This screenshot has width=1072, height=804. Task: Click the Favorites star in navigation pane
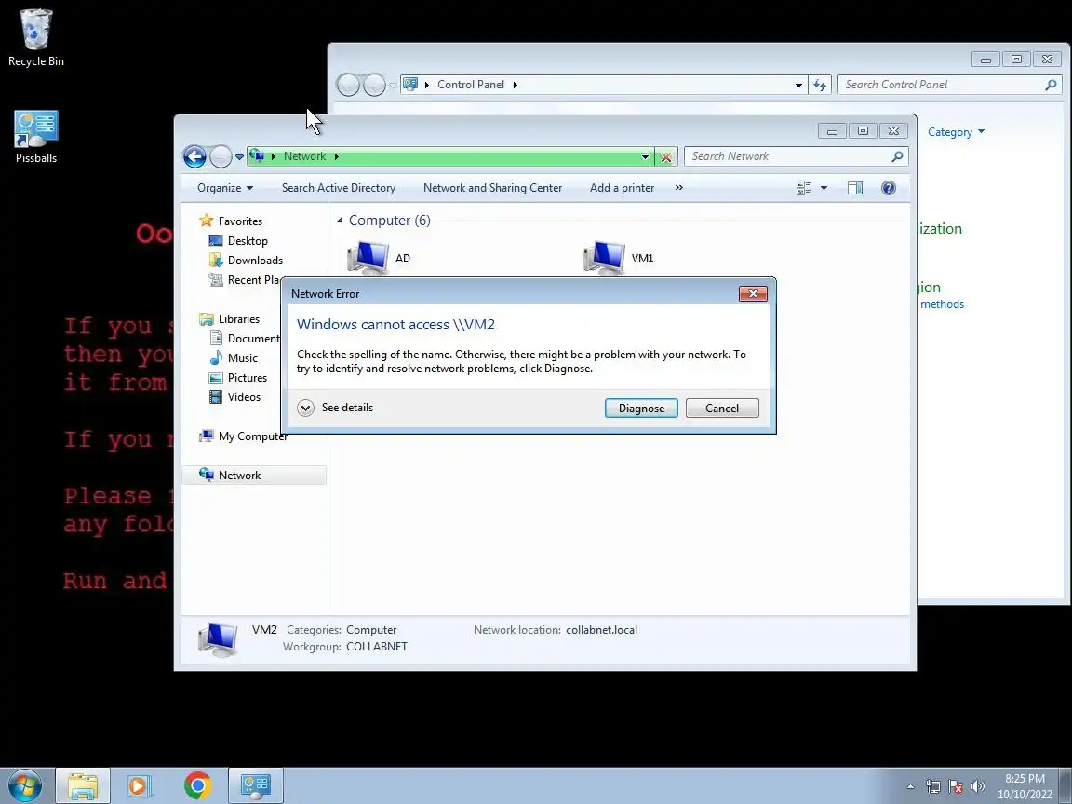click(206, 221)
